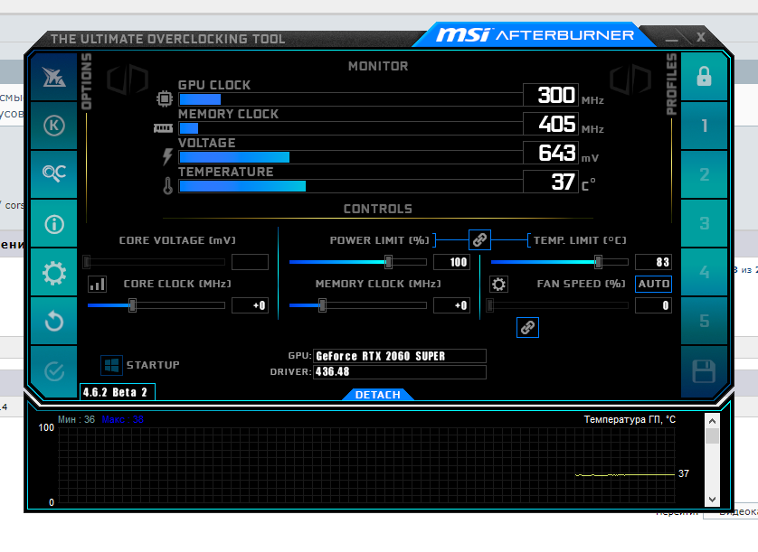Screen dimensions: 758x552
Task: Open fan settings gear next to Fan Speed
Action: point(498,284)
